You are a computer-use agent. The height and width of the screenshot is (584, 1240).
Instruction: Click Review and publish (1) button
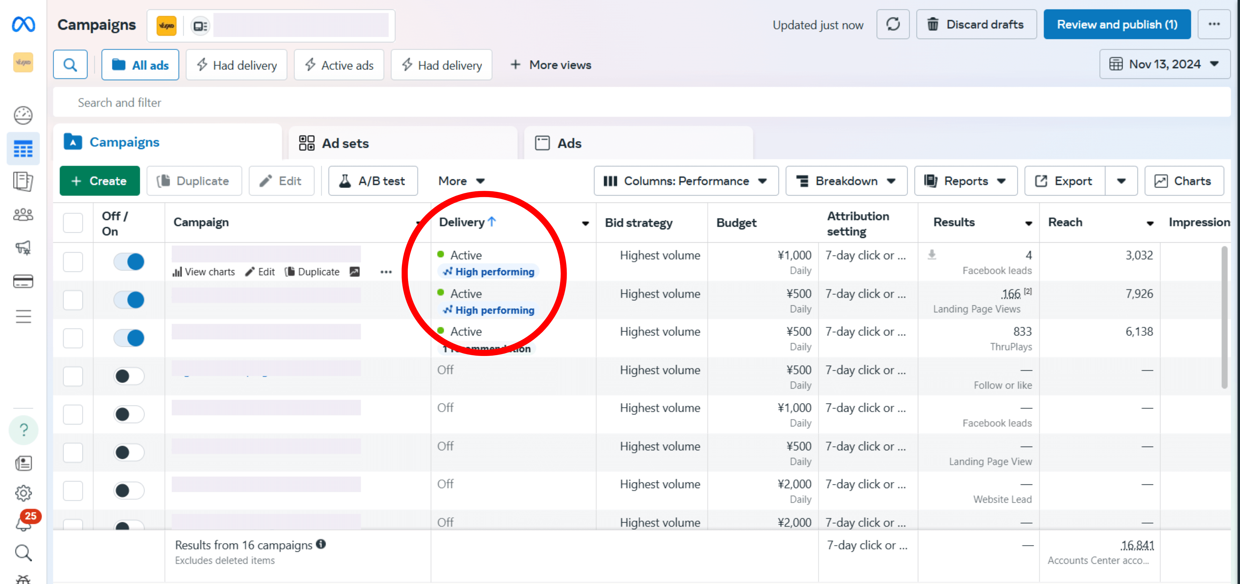[1116, 24]
